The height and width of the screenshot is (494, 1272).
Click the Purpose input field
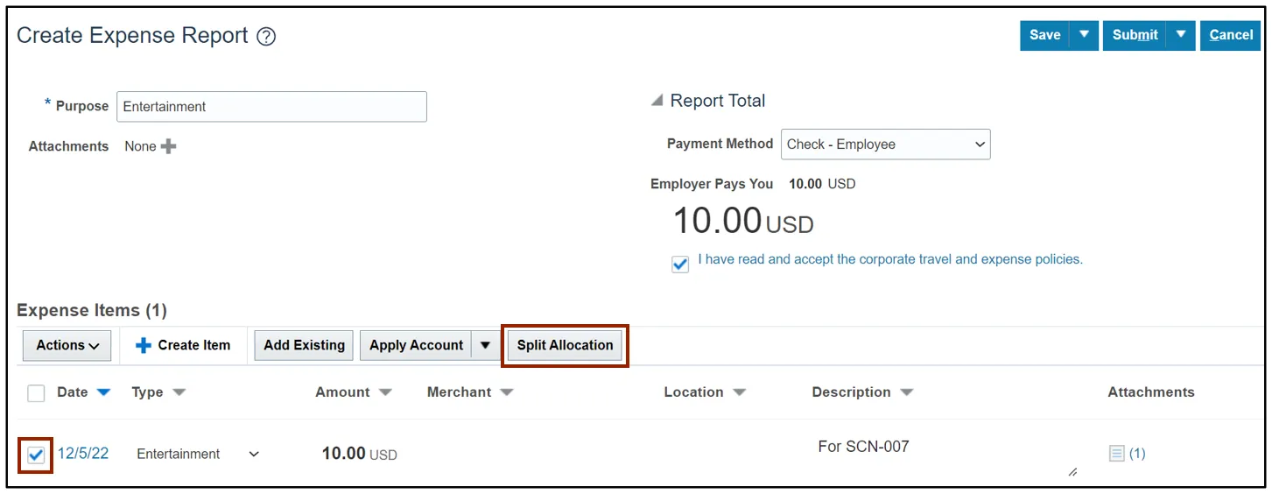(271, 107)
